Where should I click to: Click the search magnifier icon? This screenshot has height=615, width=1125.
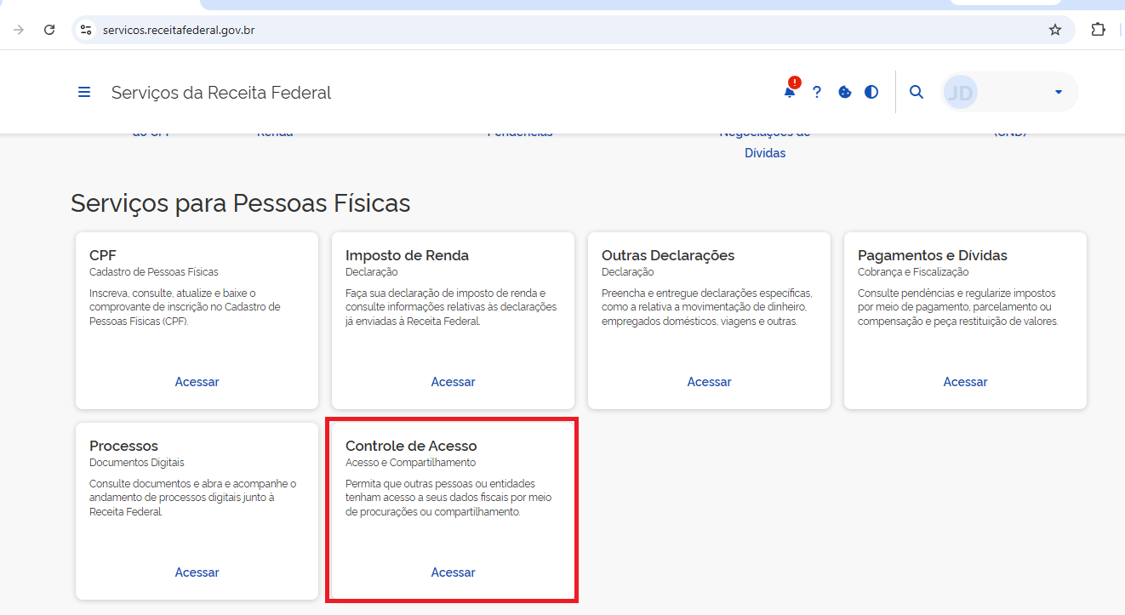pos(917,92)
